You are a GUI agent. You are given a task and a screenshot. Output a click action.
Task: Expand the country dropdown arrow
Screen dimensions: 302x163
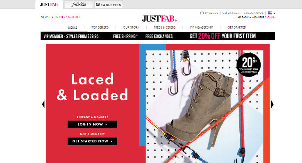tap(275, 13)
